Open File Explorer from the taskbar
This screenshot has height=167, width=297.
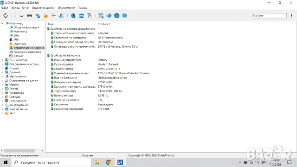pos(97,162)
